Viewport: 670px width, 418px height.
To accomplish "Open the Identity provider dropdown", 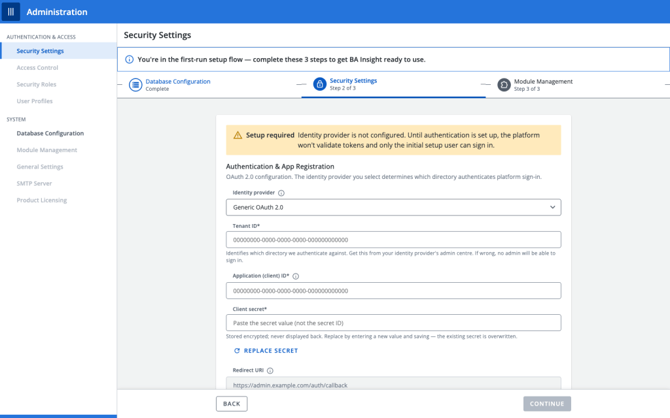I will (x=393, y=207).
